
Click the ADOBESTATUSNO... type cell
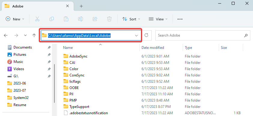[x=200, y=113]
